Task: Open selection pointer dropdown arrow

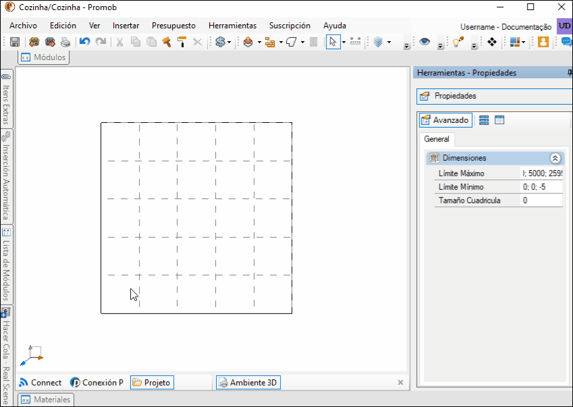Action: point(344,43)
